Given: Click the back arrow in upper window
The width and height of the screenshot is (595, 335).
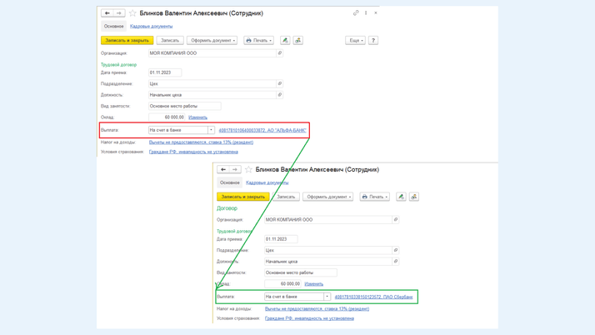Looking at the screenshot, I should coord(107,13).
